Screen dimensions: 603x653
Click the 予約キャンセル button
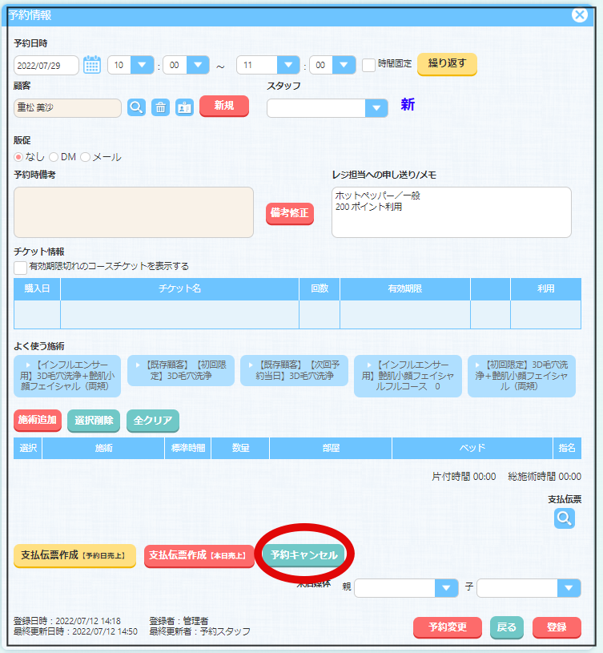pos(304,554)
